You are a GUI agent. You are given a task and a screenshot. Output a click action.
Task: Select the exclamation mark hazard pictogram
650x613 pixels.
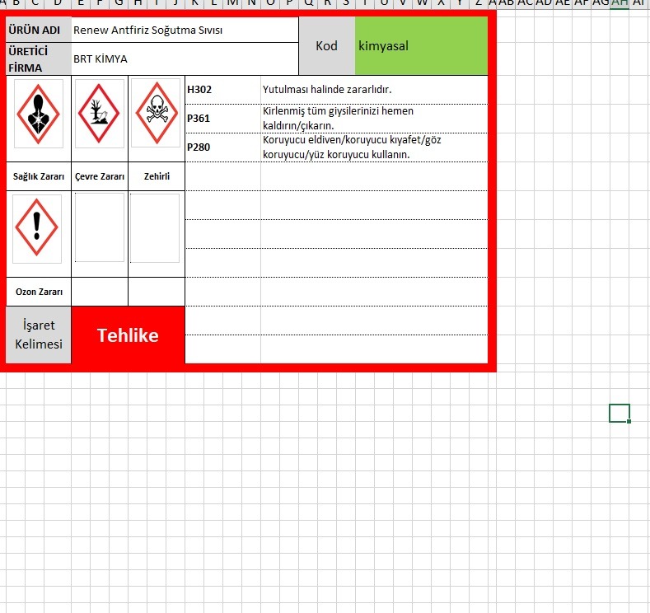[x=37, y=228]
